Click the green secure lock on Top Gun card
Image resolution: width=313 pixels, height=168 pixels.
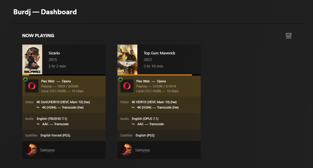pyautogui.click(x=121, y=79)
